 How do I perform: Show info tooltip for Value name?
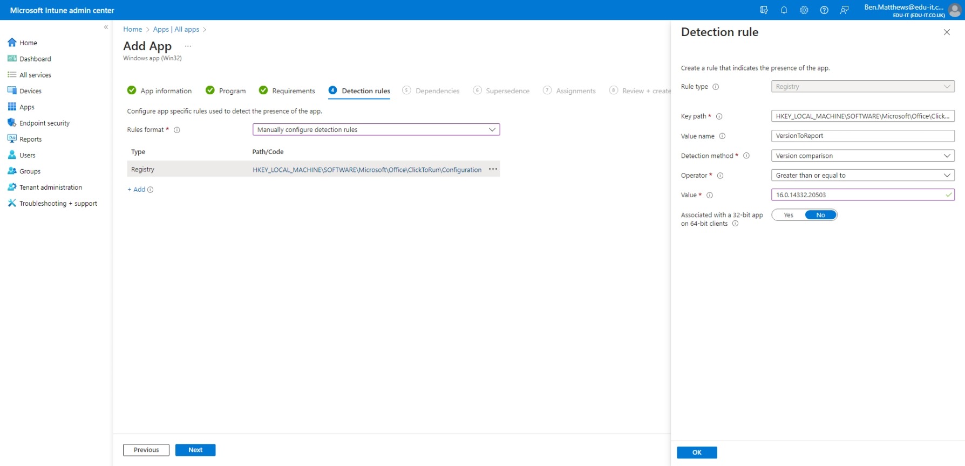[x=722, y=136]
